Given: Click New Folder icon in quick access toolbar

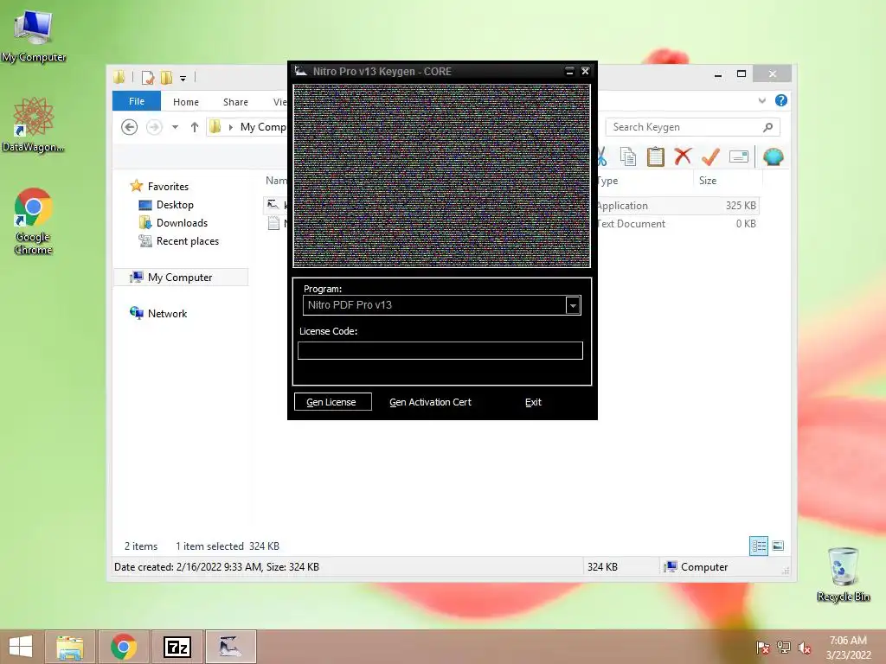Looking at the screenshot, I should 167,77.
